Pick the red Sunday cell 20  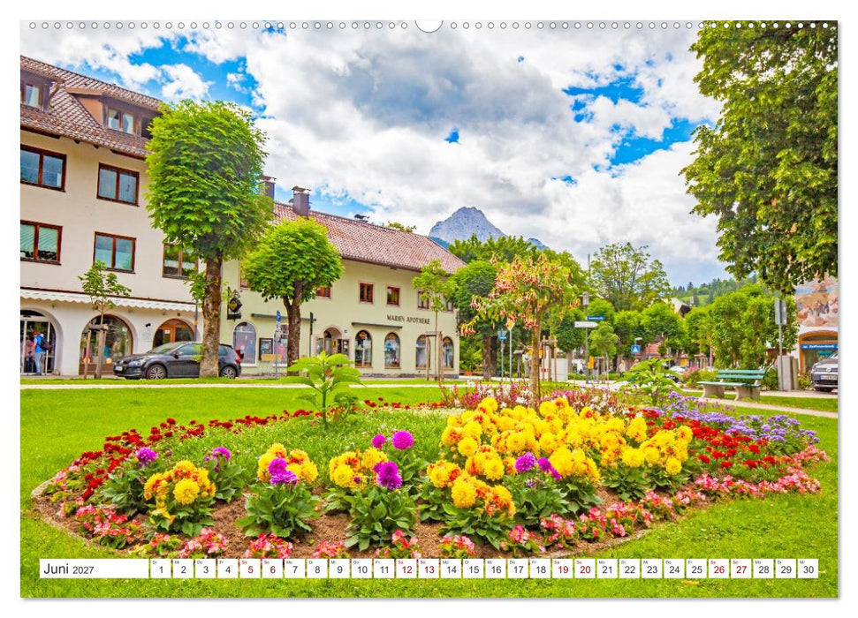tap(585, 569)
